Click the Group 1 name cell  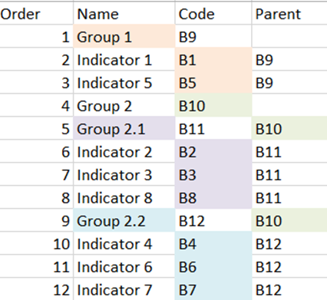(124, 36)
